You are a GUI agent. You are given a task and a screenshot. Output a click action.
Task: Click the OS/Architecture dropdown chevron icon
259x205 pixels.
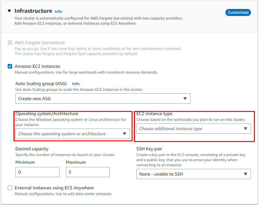pos(125,134)
